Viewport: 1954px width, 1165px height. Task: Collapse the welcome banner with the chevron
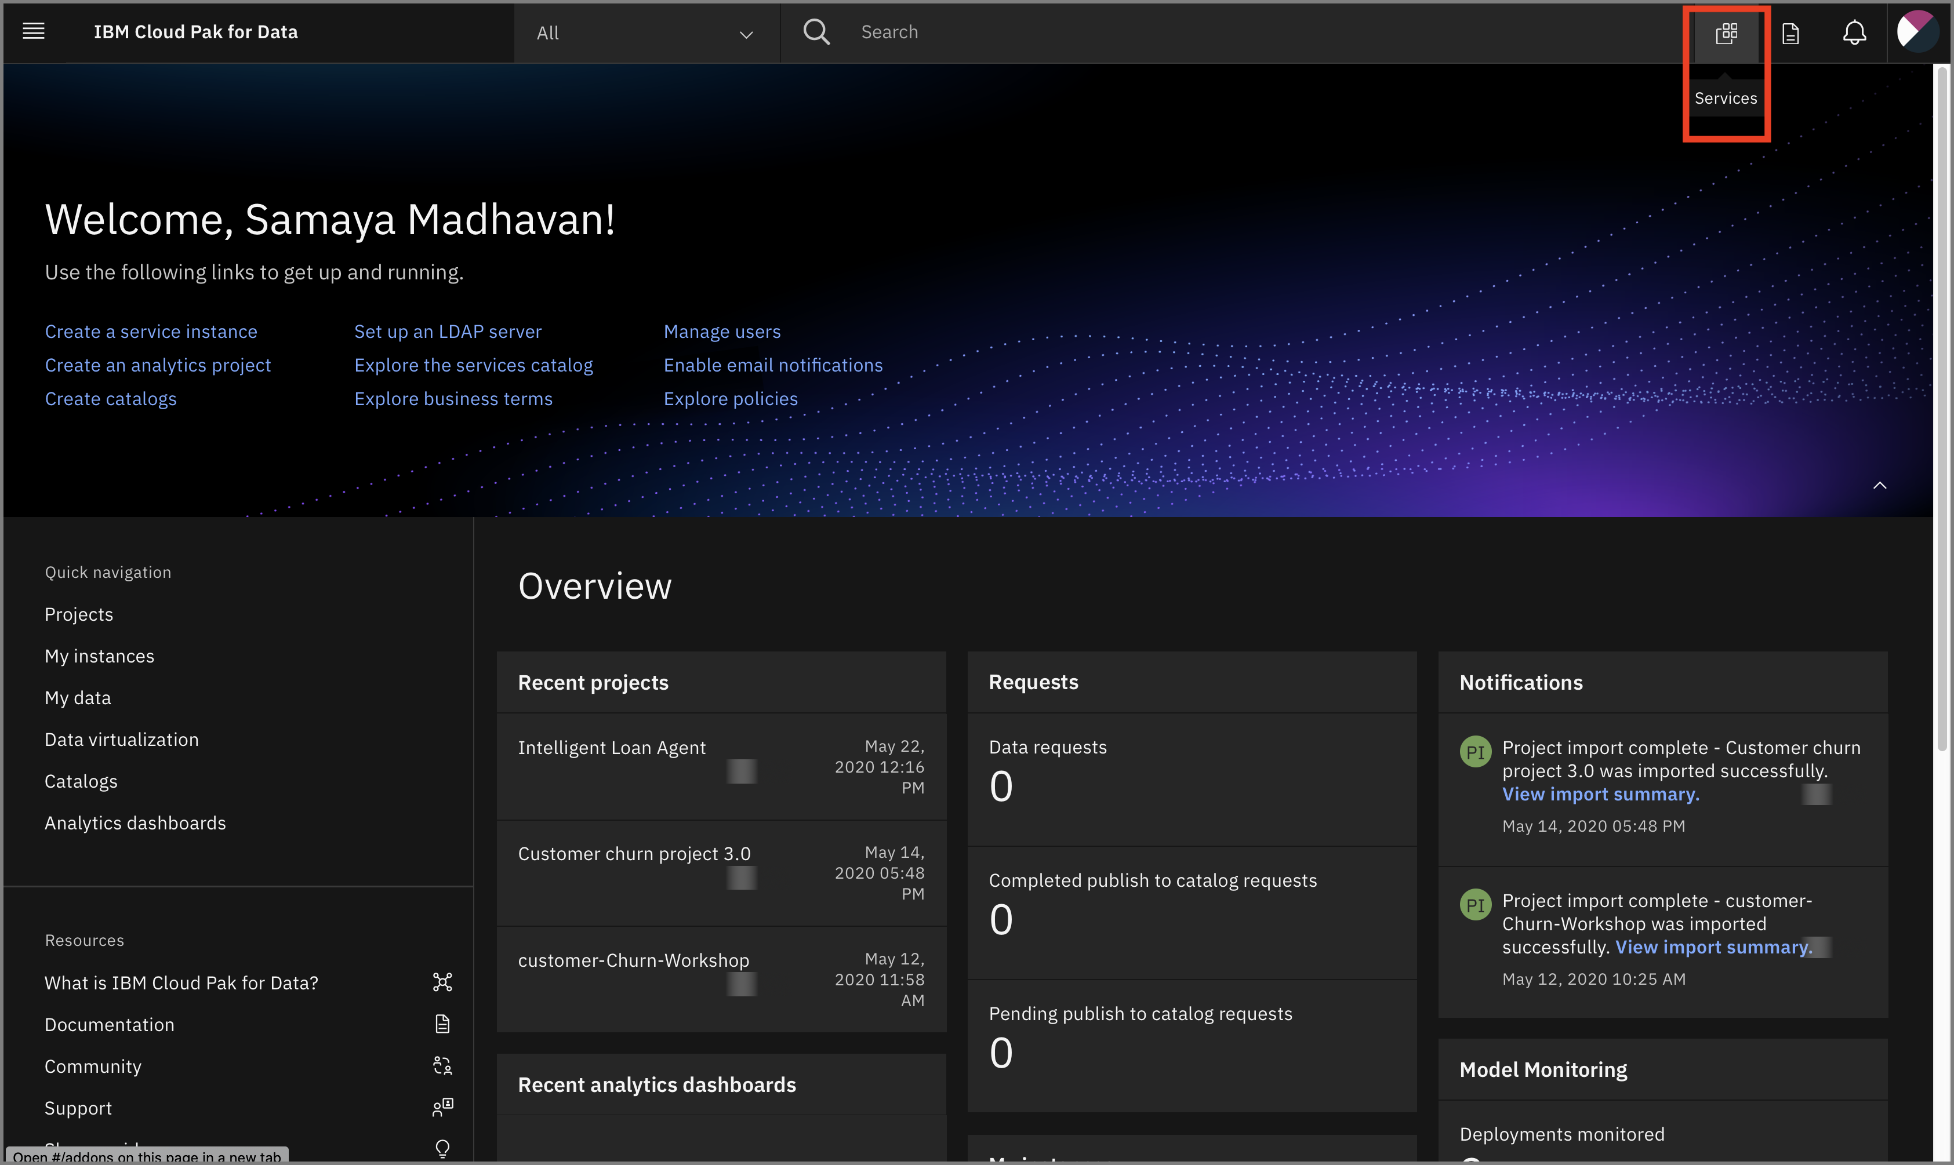click(1880, 485)
